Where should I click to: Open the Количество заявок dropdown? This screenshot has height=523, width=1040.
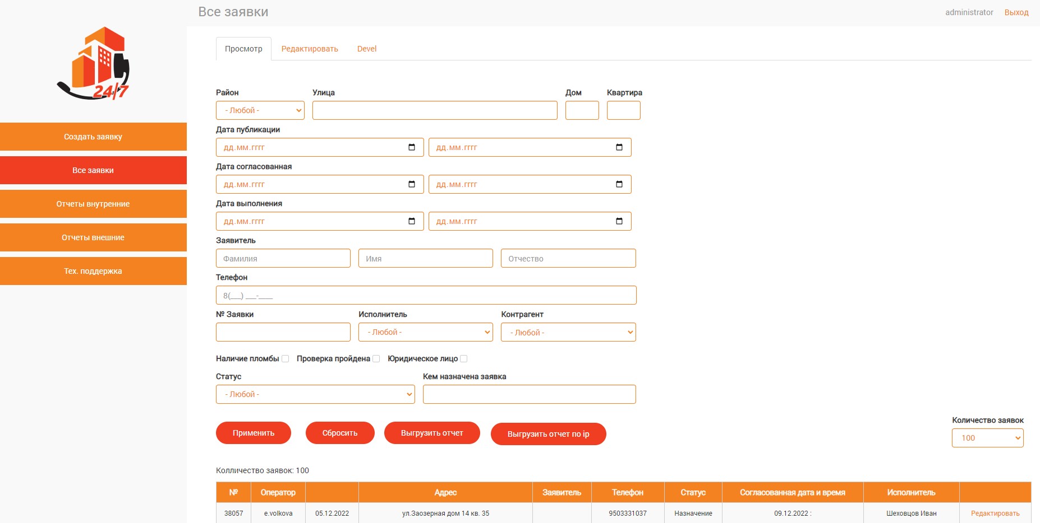click(x=988, y=438)
